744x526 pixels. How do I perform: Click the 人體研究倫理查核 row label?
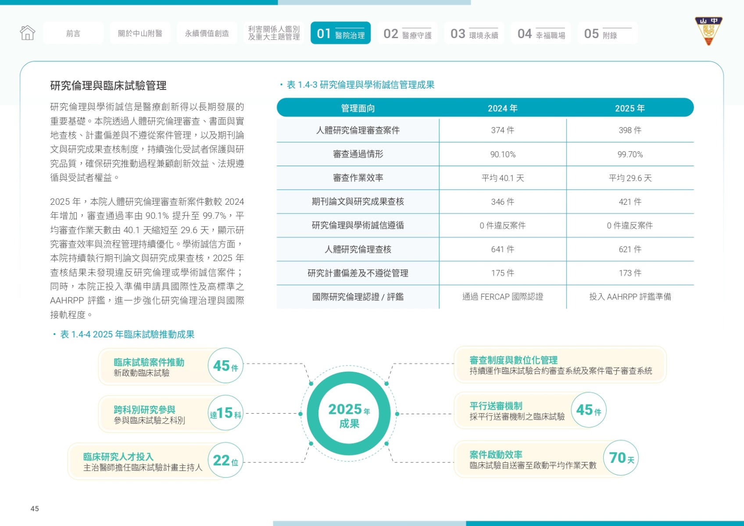tap(358, 249)
